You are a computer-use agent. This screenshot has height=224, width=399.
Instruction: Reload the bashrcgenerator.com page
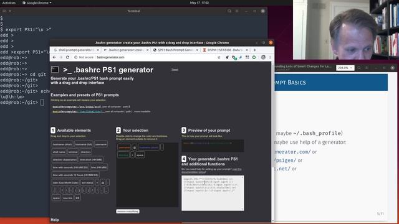click(67, 57)
